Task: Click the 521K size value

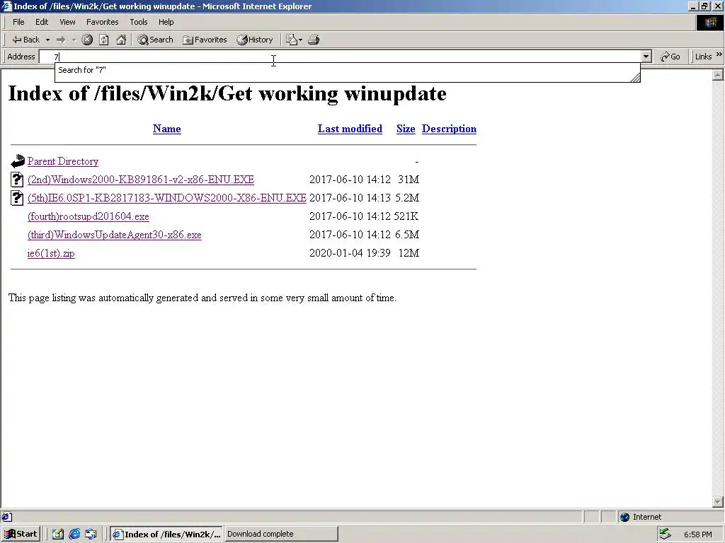Action: pyautogui.click(x=406, y=216)
